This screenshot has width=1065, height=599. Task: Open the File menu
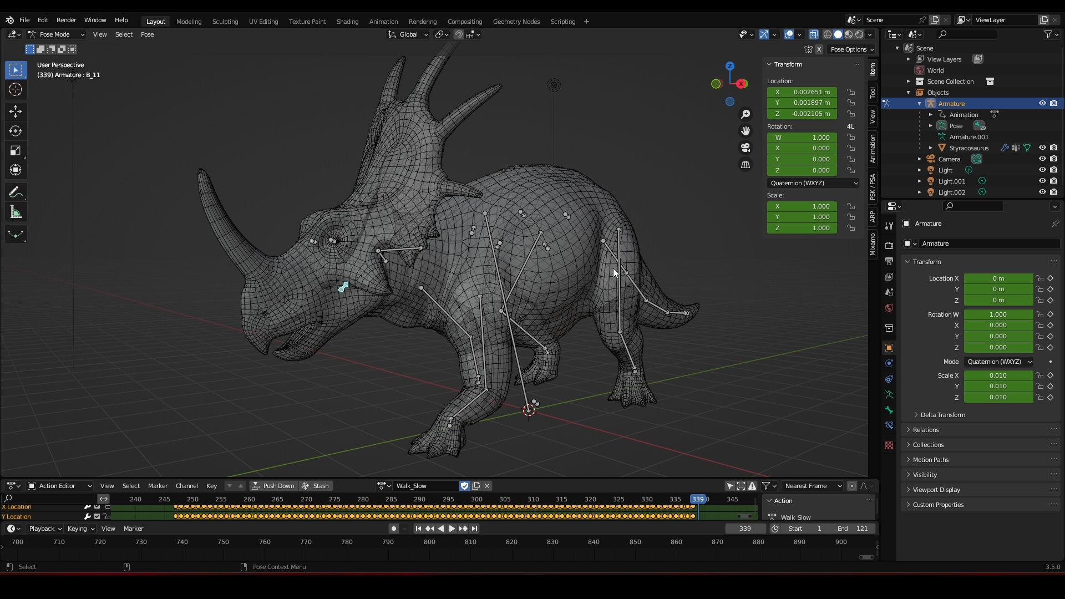(24, 20)
